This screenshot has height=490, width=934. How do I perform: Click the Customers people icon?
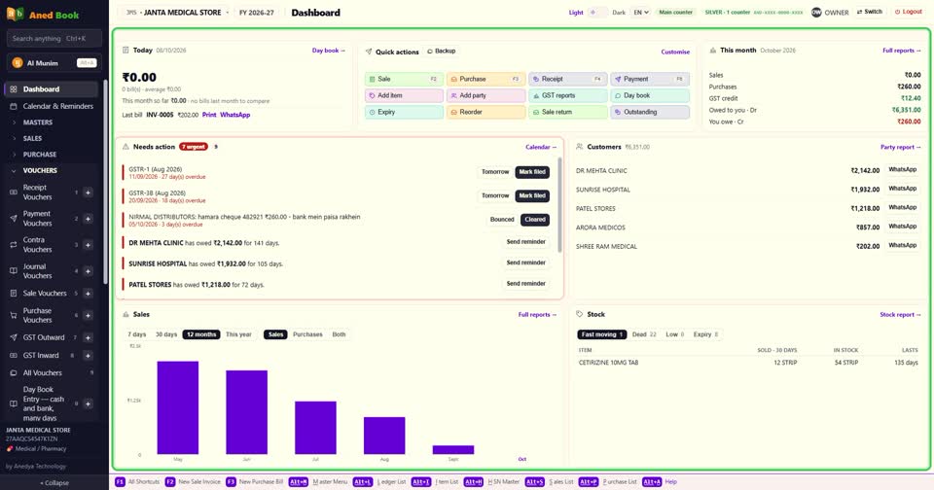point(580,147)
